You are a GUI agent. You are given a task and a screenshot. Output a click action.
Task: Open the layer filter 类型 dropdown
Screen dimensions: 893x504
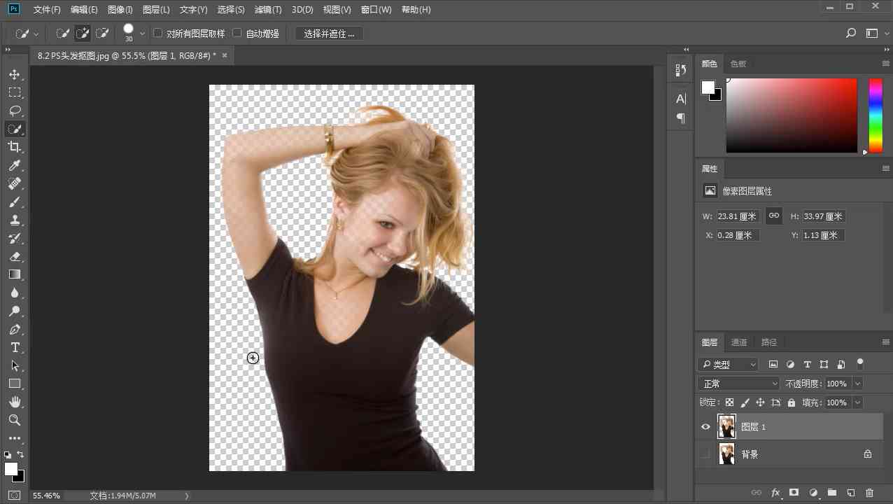(x=728, y=364)
